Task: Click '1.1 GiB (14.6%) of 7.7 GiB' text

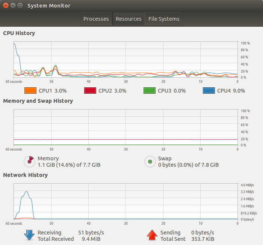Action: click(69, 165)
